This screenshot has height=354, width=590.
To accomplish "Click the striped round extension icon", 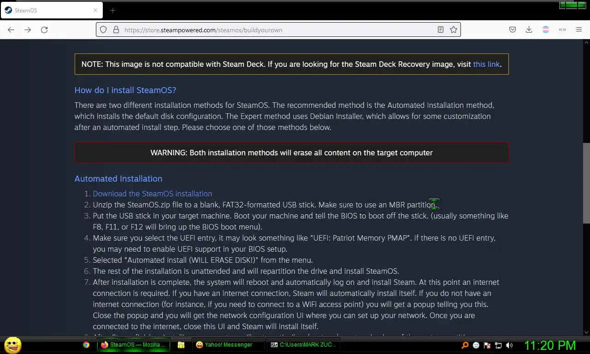I will pyautogui.click(x=546, y=29).
